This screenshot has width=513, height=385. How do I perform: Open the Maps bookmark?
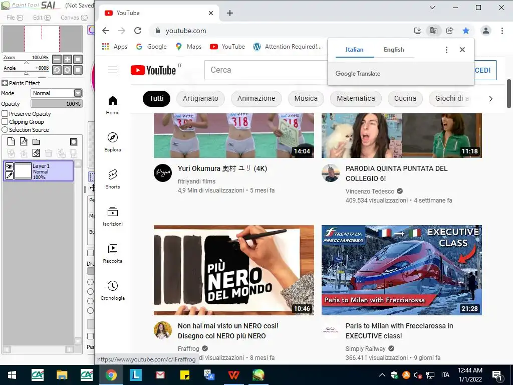[x=188, y=47]
